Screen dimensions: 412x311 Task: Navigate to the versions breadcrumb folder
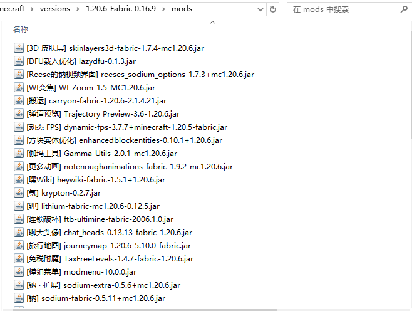pos(55,9)
